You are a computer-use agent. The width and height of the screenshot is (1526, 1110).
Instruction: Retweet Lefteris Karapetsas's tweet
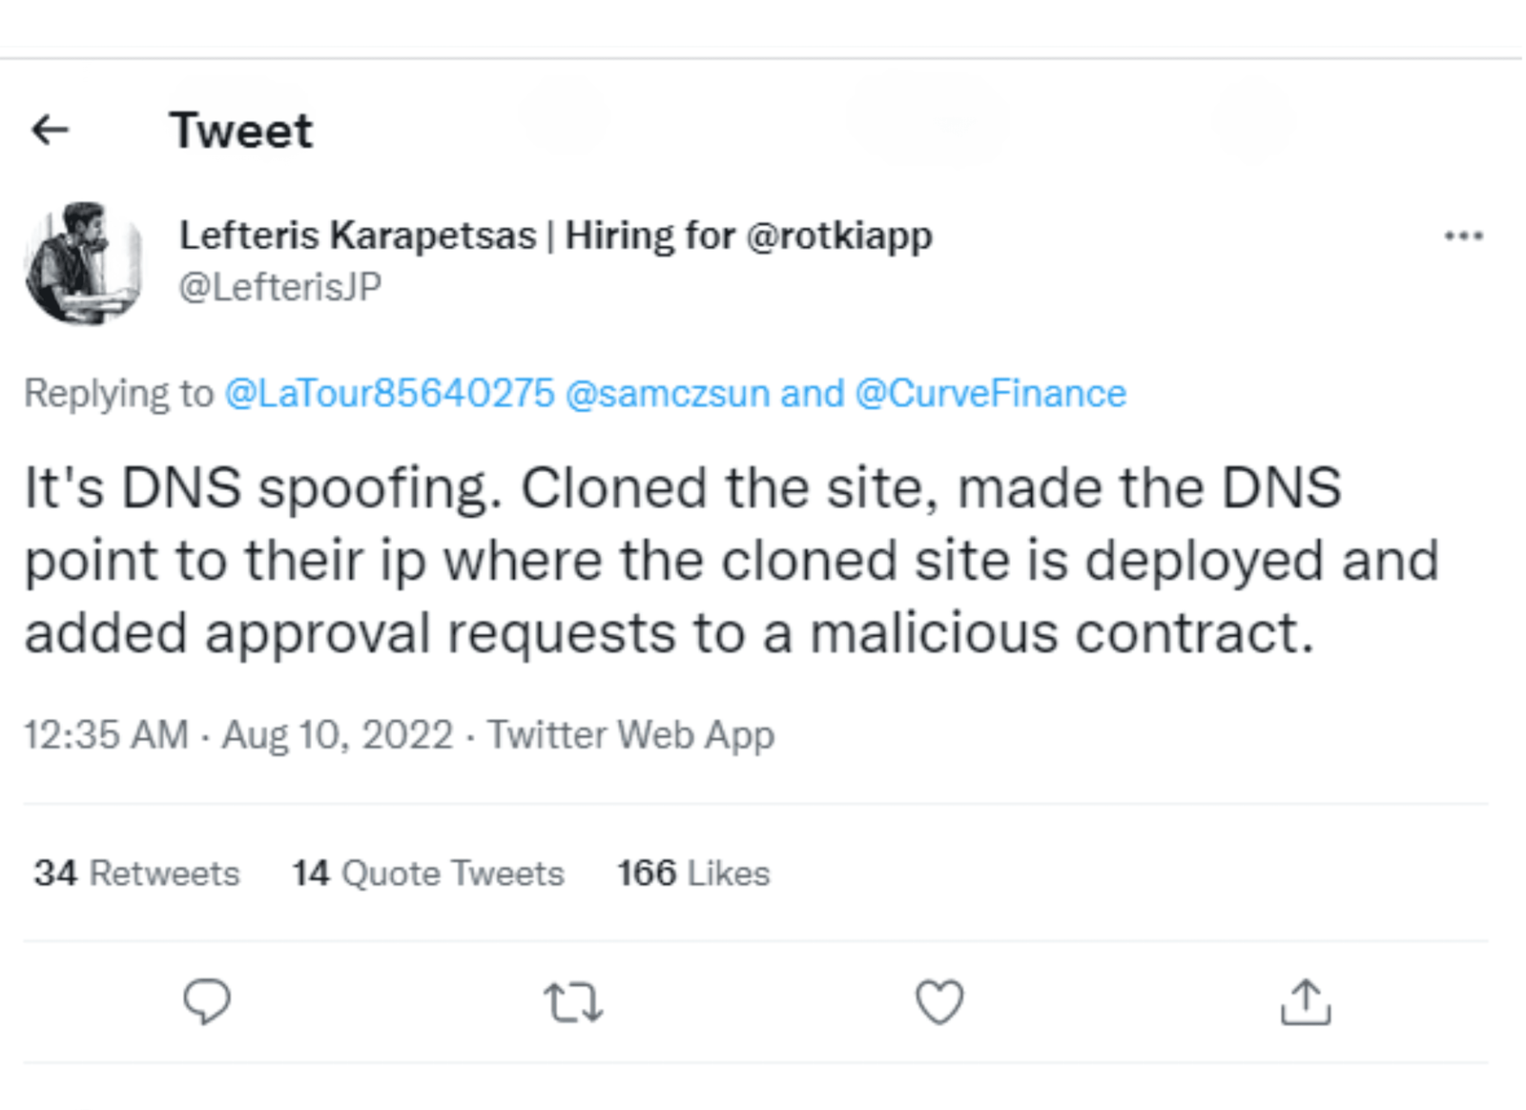pyautogui.click(x=573, y=1002)
